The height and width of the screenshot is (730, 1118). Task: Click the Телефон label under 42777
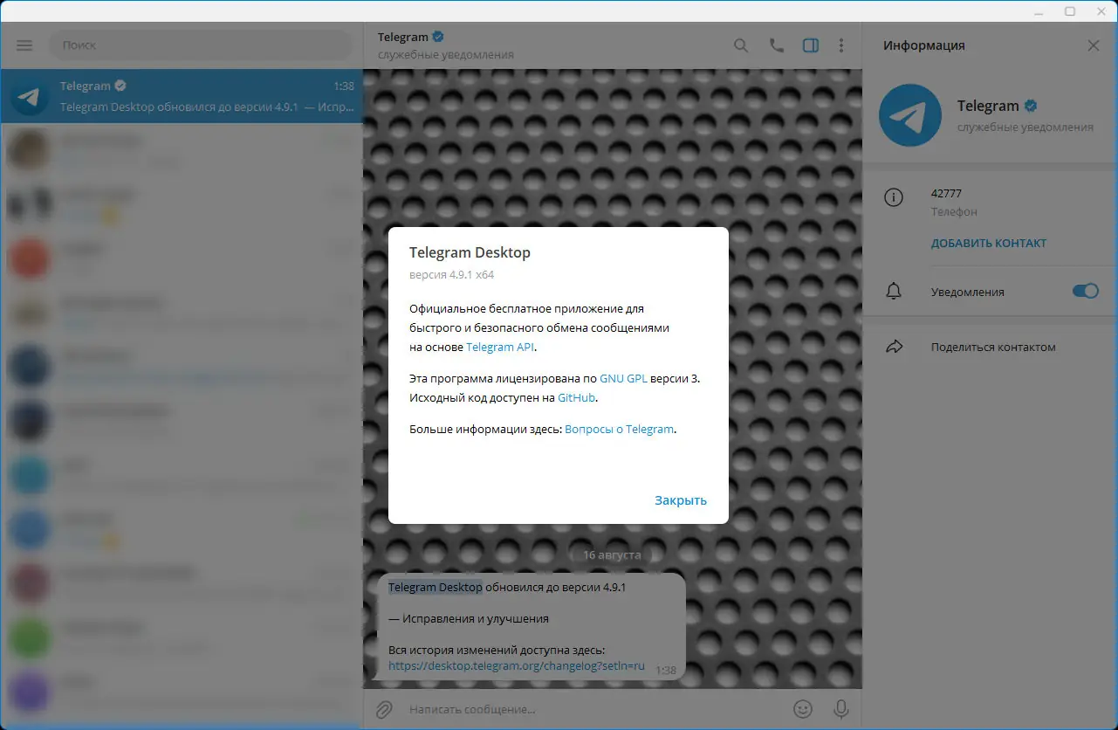pyautogui.click(x=954, y=211)
